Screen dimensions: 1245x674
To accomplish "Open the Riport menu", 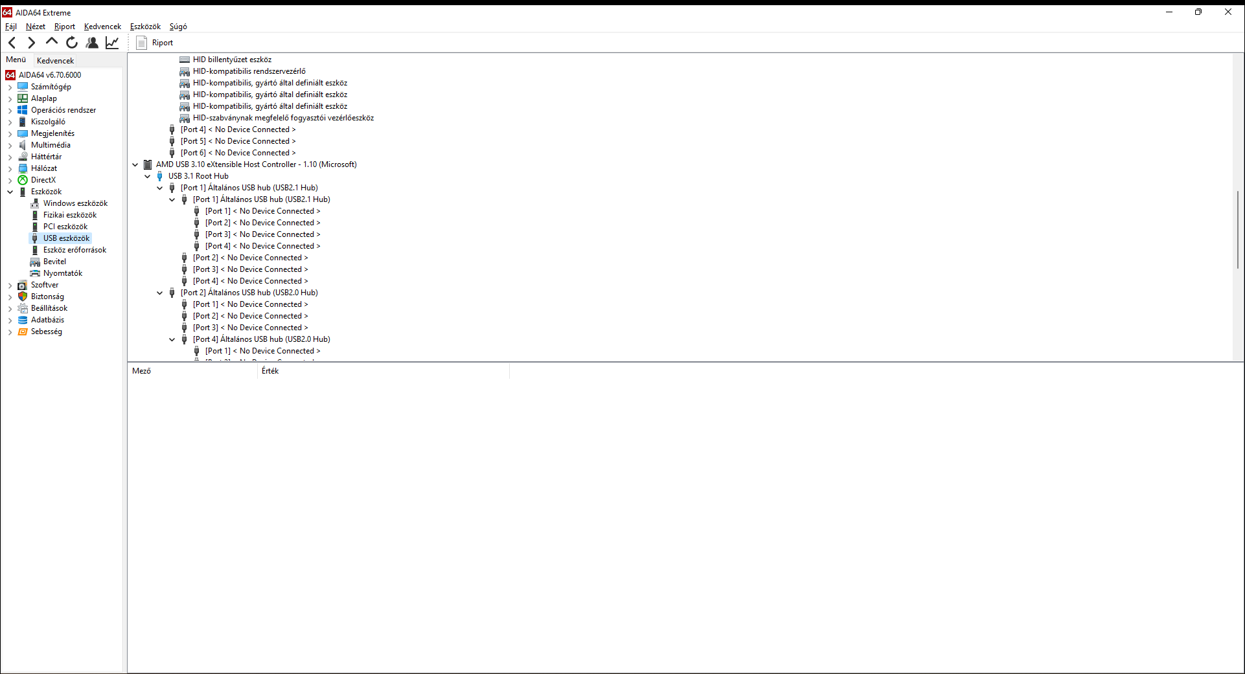I will pos(65,27).
